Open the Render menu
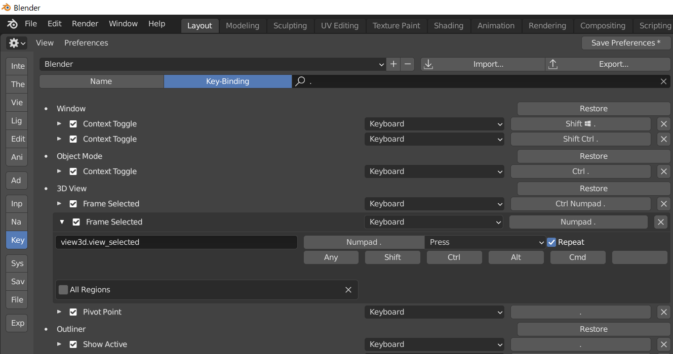The height and width of the screenshot is (354, 673). [x=85, y=23]
